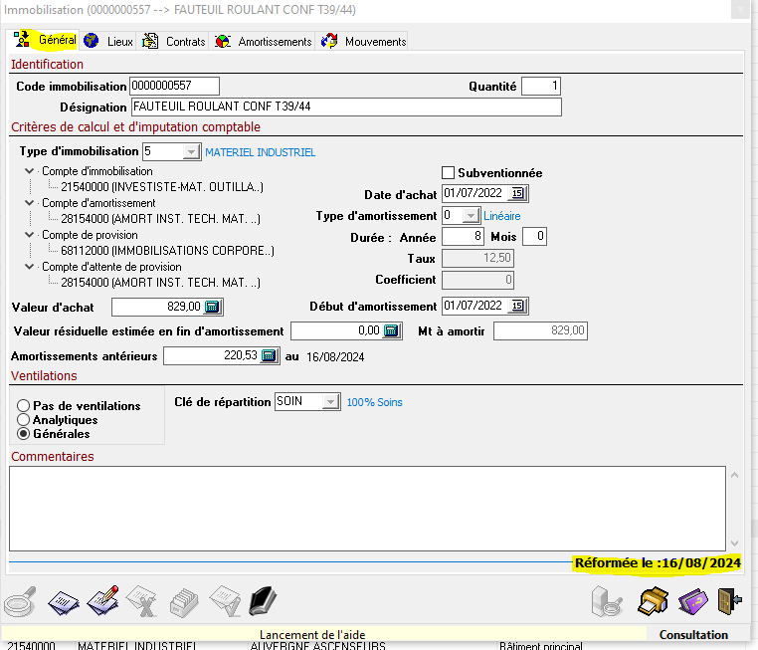Switch to the Mouvements tab
Viewport: 758px width, 650px height.
362,42
